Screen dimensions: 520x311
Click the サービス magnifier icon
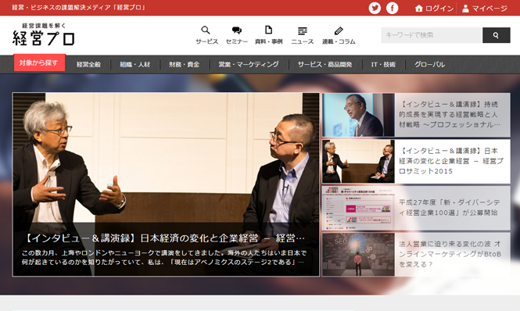(206, 30)
